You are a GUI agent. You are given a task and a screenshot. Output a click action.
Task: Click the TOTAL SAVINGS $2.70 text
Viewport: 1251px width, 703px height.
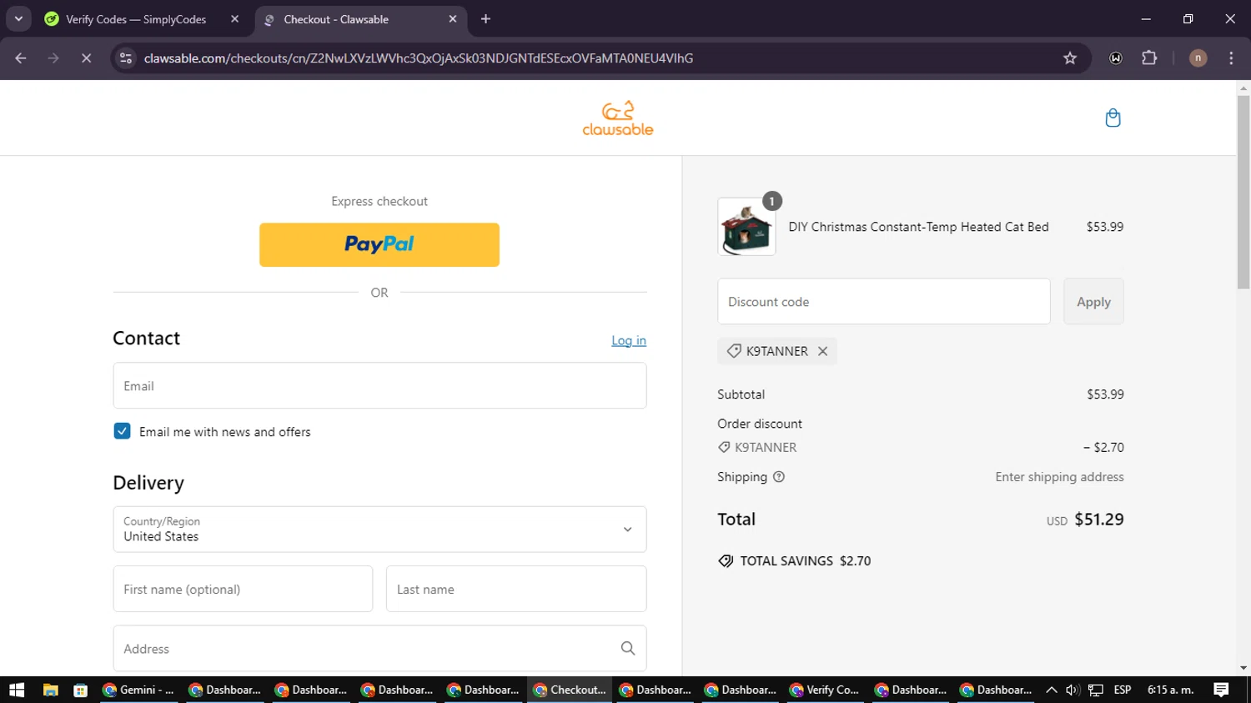point(805,561)
